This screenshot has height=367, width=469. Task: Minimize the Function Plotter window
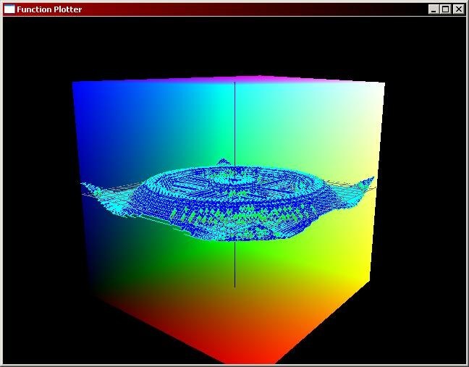click(434, 9)
